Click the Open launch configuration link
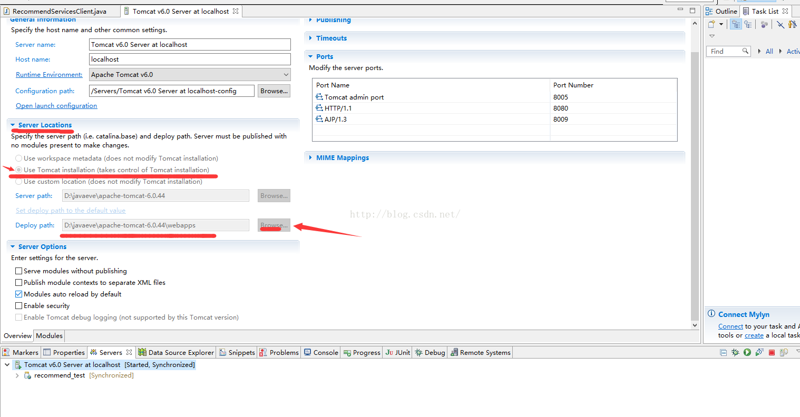The width and height of the screenshot is (800, 417). (x=56, y=105)
